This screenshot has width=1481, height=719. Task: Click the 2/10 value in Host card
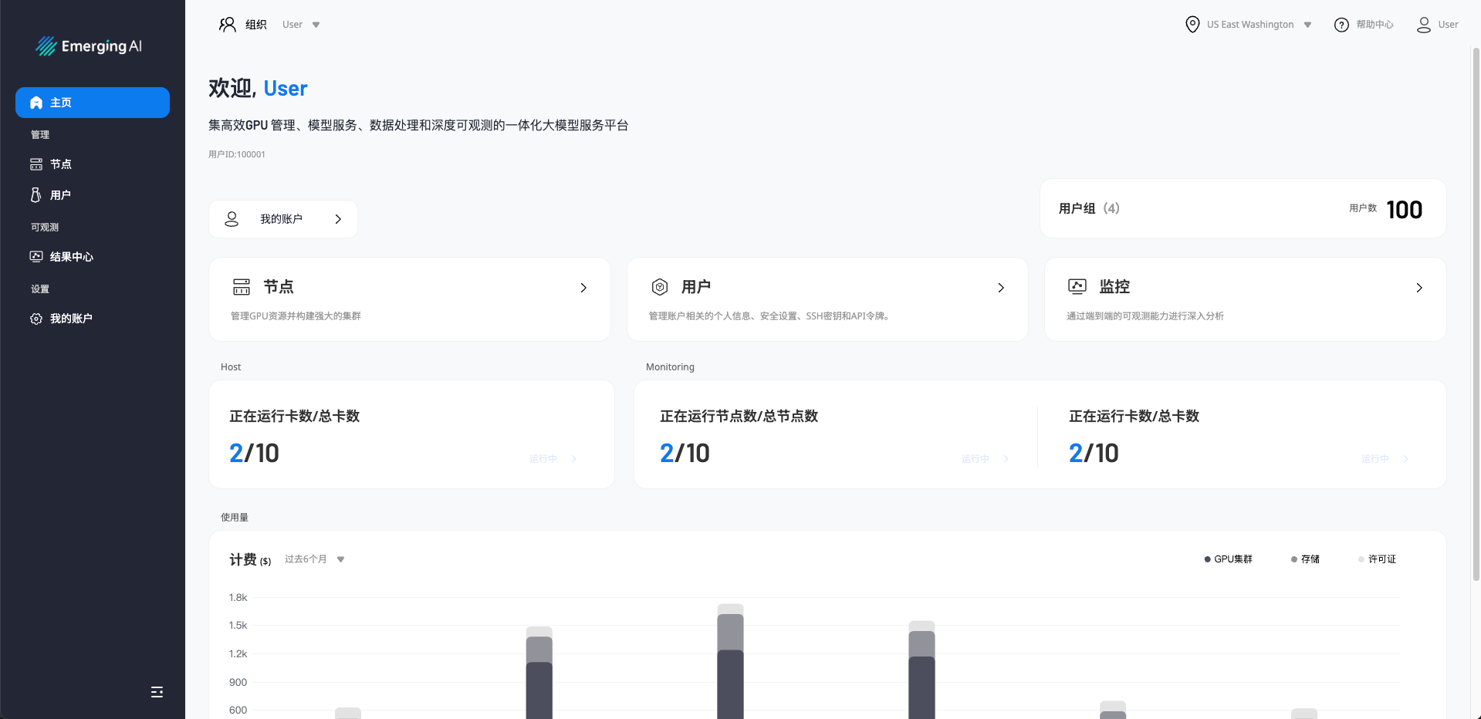click(x=254, y=454)
